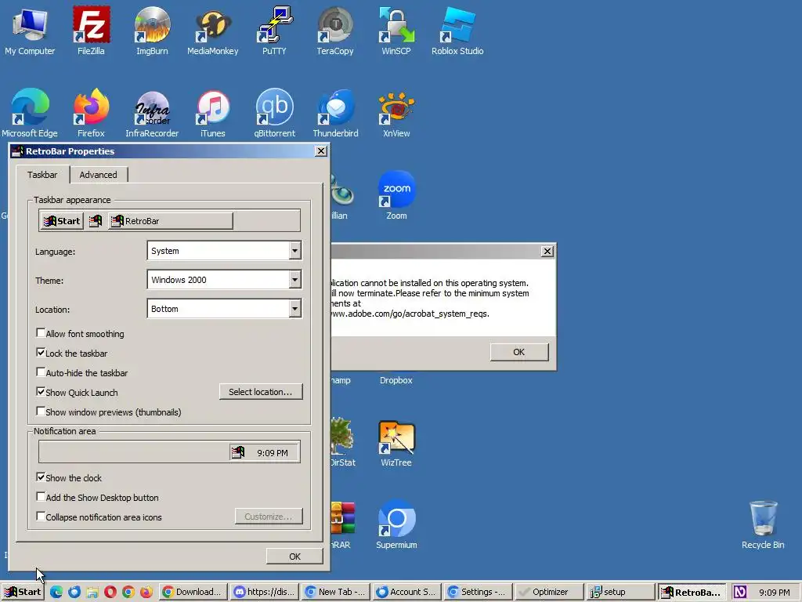Switch to the New Tab taskbar button
This screenshot has height=602, width=802.
pos(336,593)
